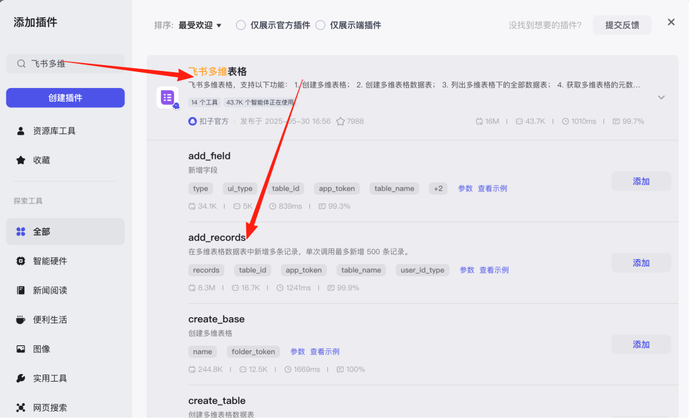Click add_field's 34.1K calls icon
689x418 pixels.
[x=191, y=206]
